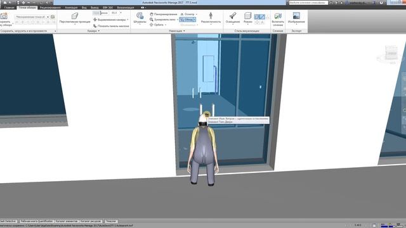
Task: Click the field of view value box
Action: click(114, 13)
